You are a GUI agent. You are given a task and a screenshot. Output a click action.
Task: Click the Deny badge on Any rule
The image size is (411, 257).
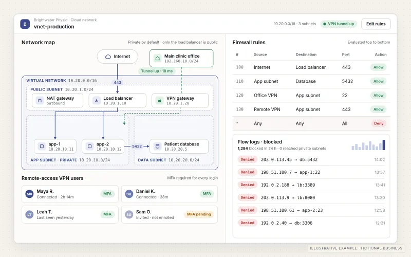[x=379, y=123]
